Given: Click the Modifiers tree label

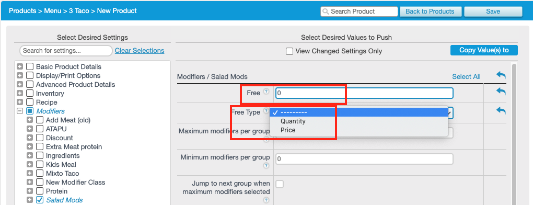Looking at the screenshot, I should [50, 111].
